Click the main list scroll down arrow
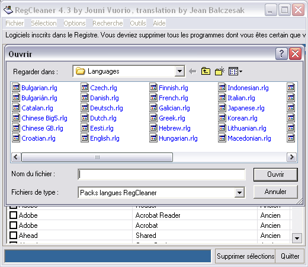 (x=297, y=238)
